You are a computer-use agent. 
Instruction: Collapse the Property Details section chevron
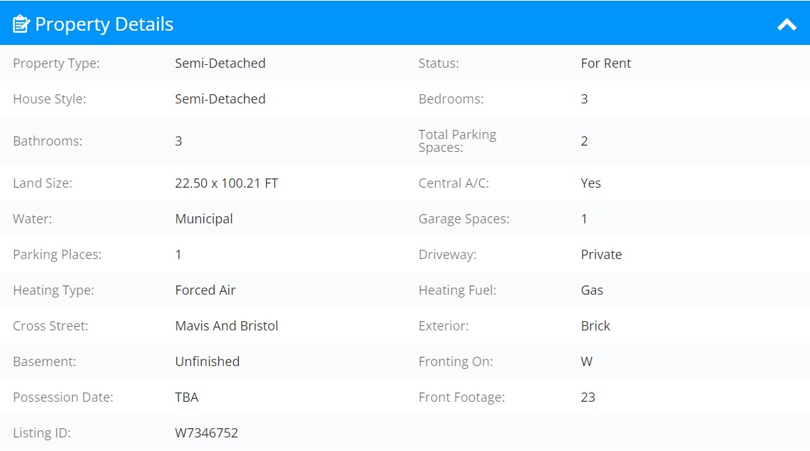pos(786,24)
